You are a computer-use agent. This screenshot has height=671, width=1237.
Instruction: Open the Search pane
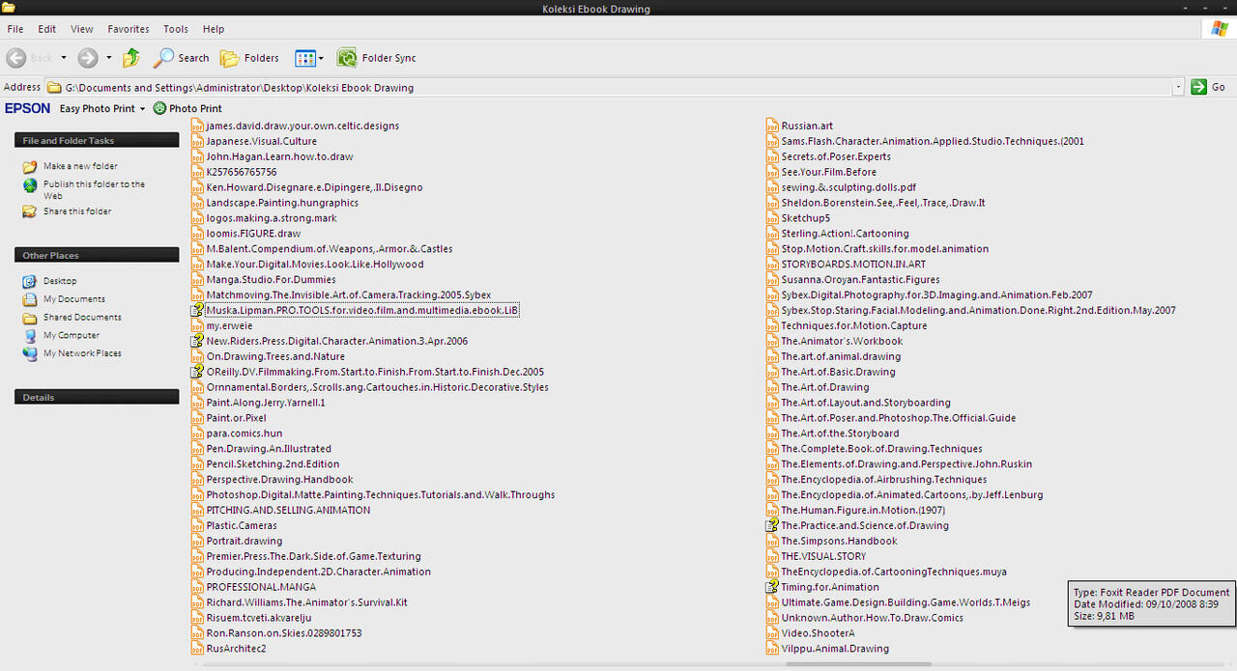coord(182,58)
